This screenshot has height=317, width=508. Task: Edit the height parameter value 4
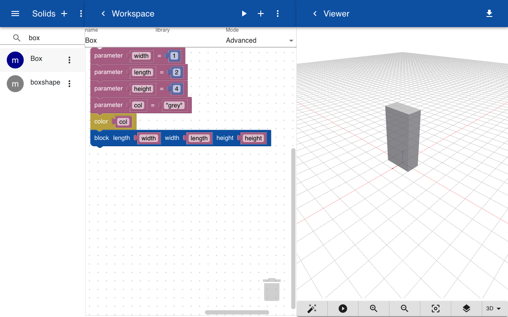pos(177,89)
